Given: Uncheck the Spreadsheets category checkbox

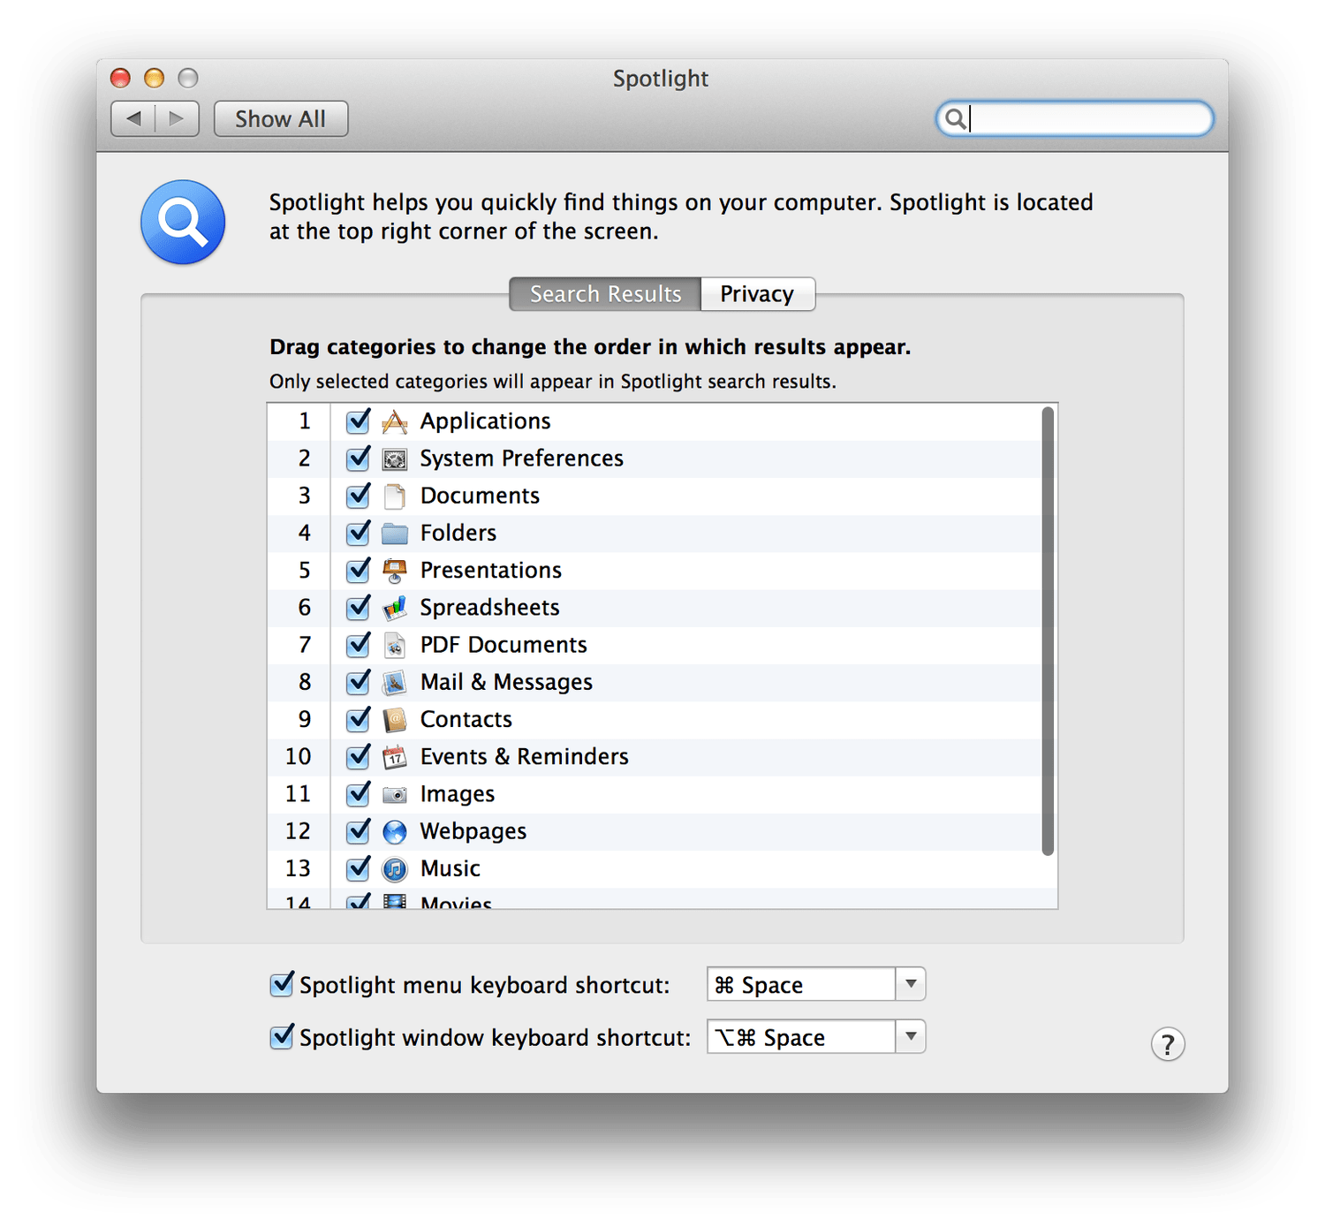Looking at the screenshot, I should coord(358,607).
